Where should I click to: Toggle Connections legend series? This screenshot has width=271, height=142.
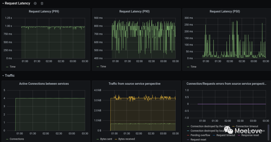tap(17, 139)
